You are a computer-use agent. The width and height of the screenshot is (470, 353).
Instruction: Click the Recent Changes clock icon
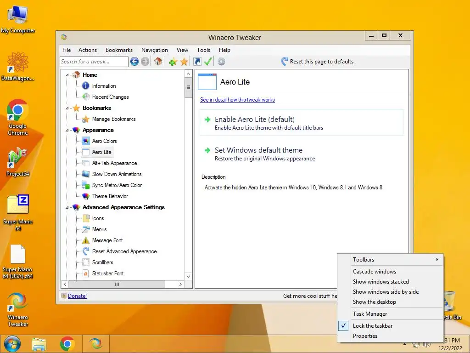[86, 97]
